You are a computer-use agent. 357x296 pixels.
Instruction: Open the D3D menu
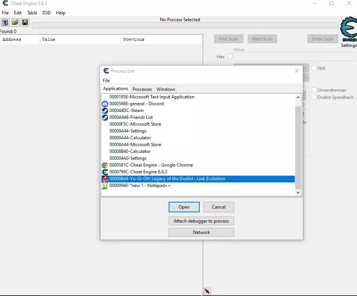click(47, 13)
